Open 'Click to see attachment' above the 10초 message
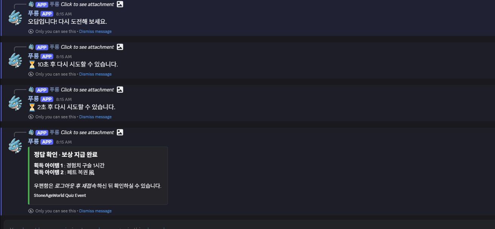The image size is (495, 229). coord(87,47)
